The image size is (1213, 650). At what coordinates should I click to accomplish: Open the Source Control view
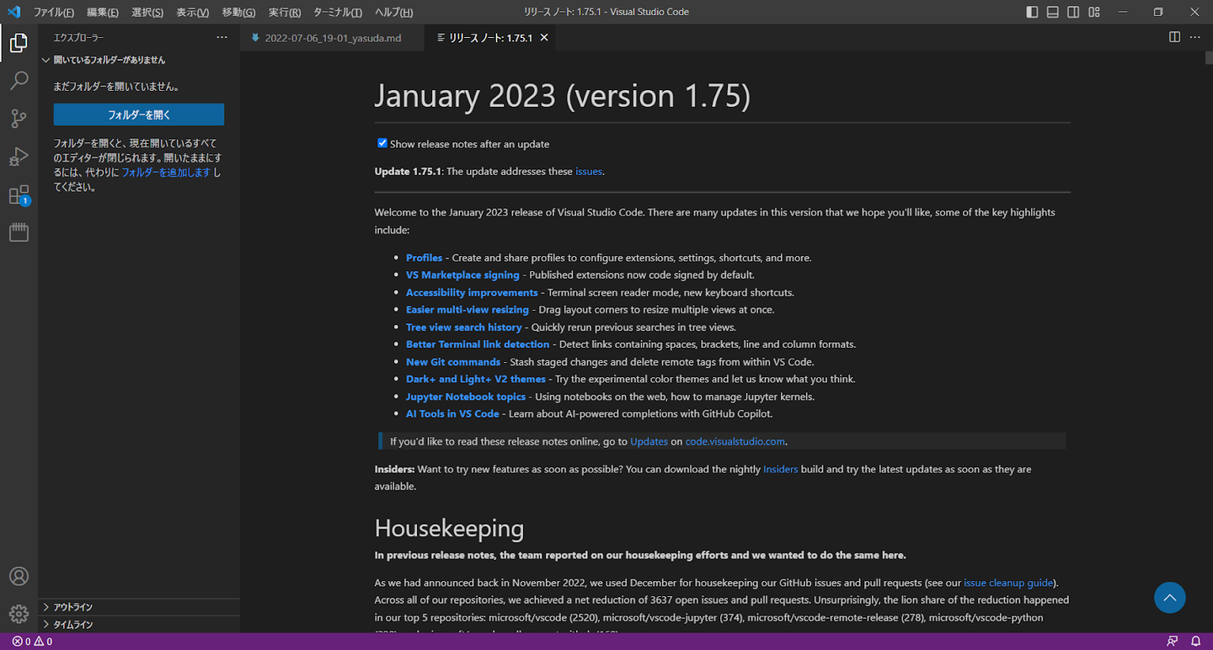19,119
